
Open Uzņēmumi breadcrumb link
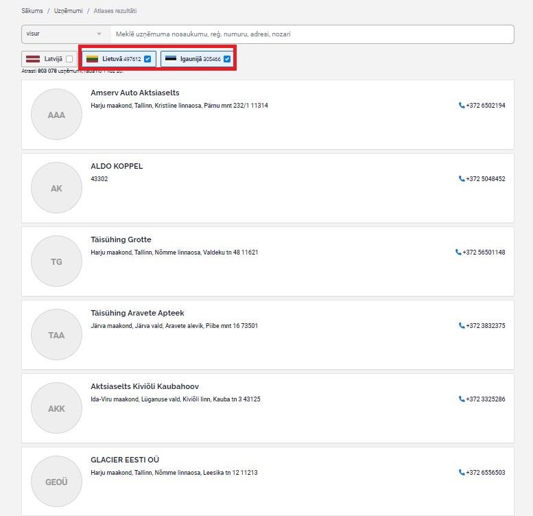(67, 12)
